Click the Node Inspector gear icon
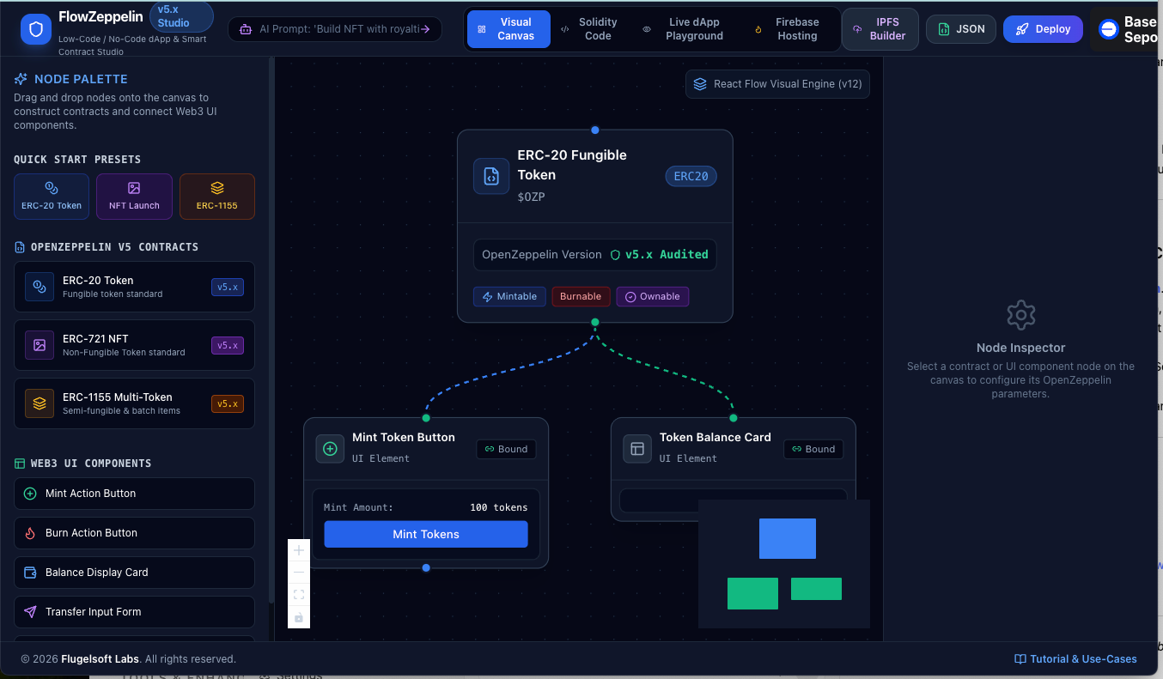The height and width of the screenshot is (679, 1163). click(1020, 315)
